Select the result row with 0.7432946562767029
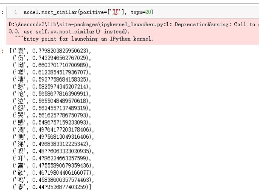 click(52, 58)
